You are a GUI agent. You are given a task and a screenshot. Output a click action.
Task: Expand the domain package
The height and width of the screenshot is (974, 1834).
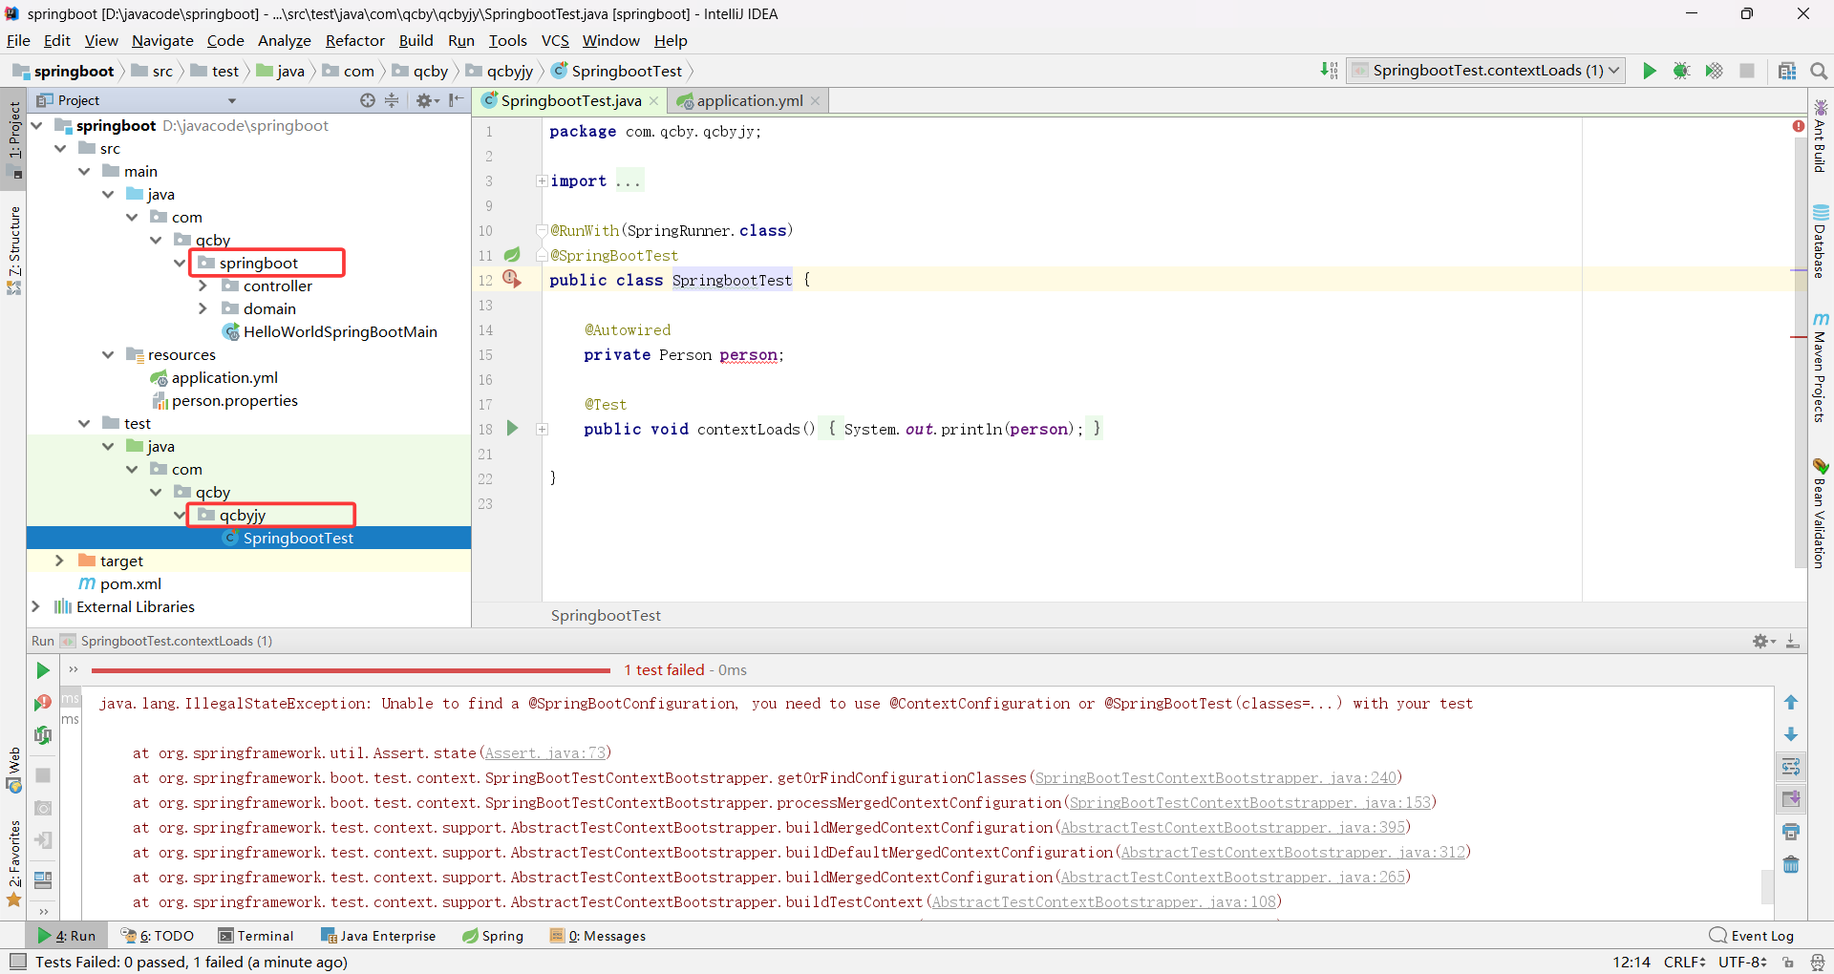[x=203, y=308]
